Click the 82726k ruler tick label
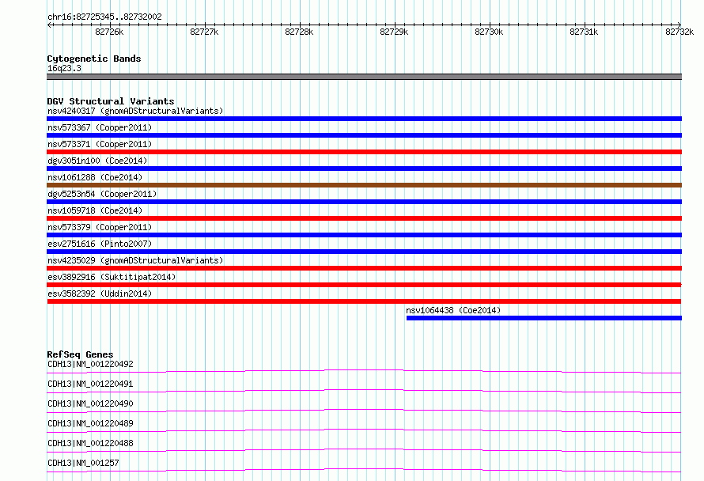Image resolution: width=704 pixels, height=481 pixels. click(109, 32)
